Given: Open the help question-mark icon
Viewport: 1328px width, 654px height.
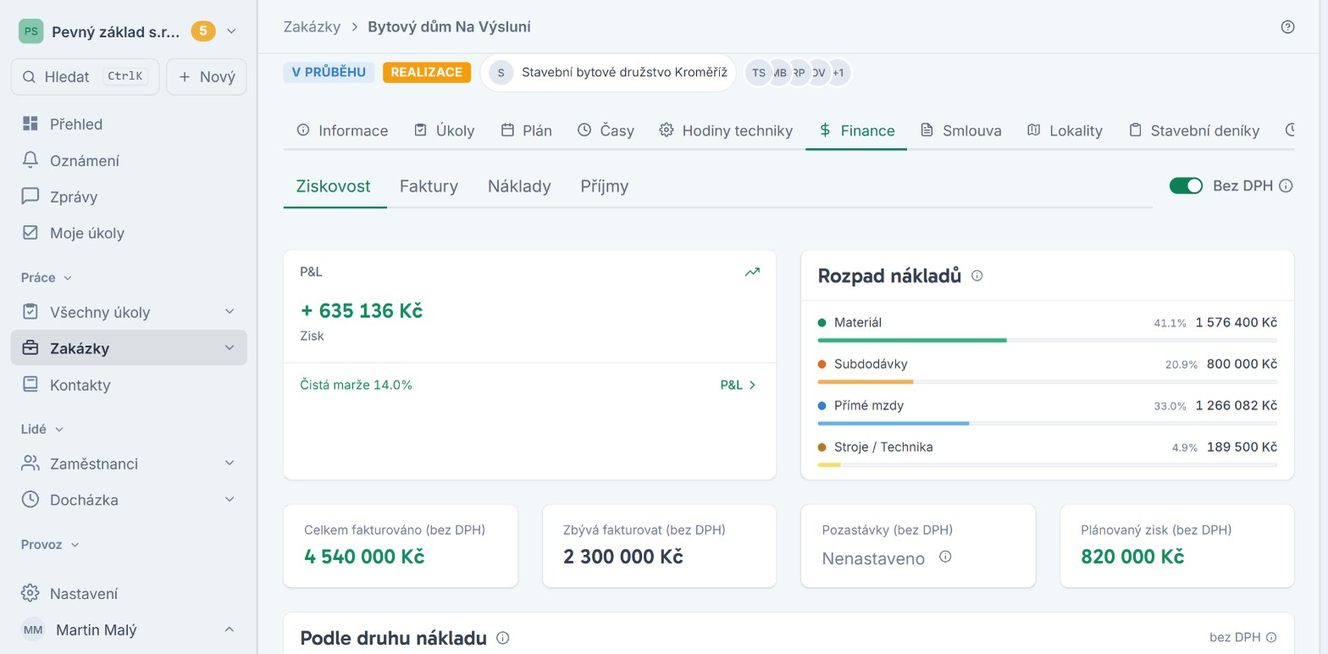Looking at the screenshot, I should (x=1287, y=27).
